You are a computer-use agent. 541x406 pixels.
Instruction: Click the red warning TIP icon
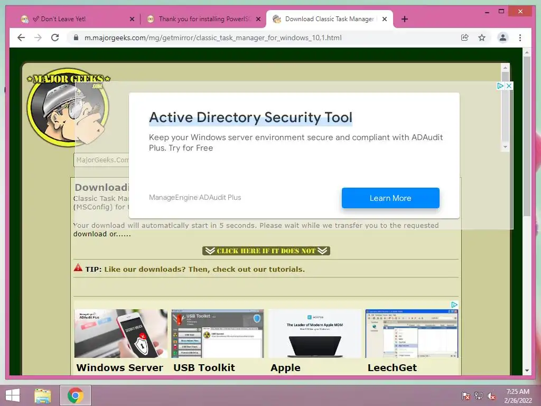78,267
